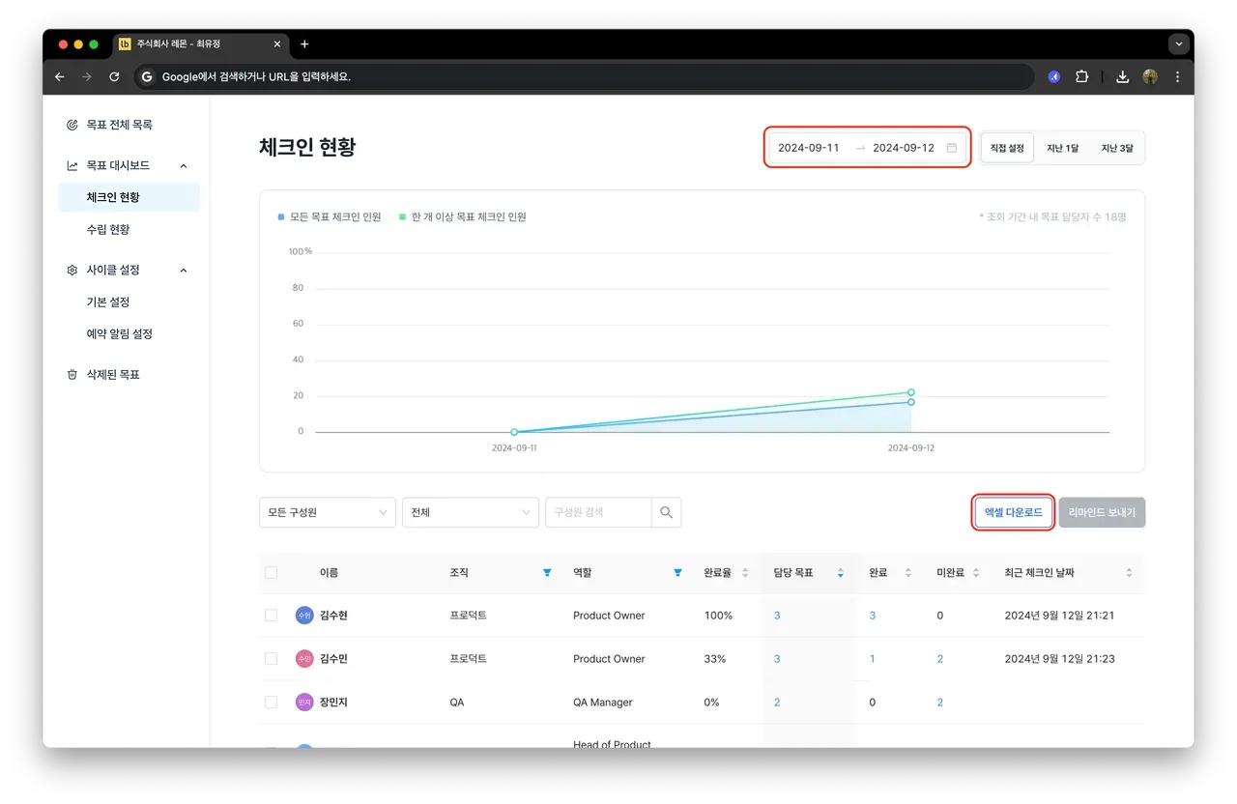Screen dimensions: 1237x804
Task: Select the 직접 설정 range option
Action: pyautogui.click(x=1008, y=148)
